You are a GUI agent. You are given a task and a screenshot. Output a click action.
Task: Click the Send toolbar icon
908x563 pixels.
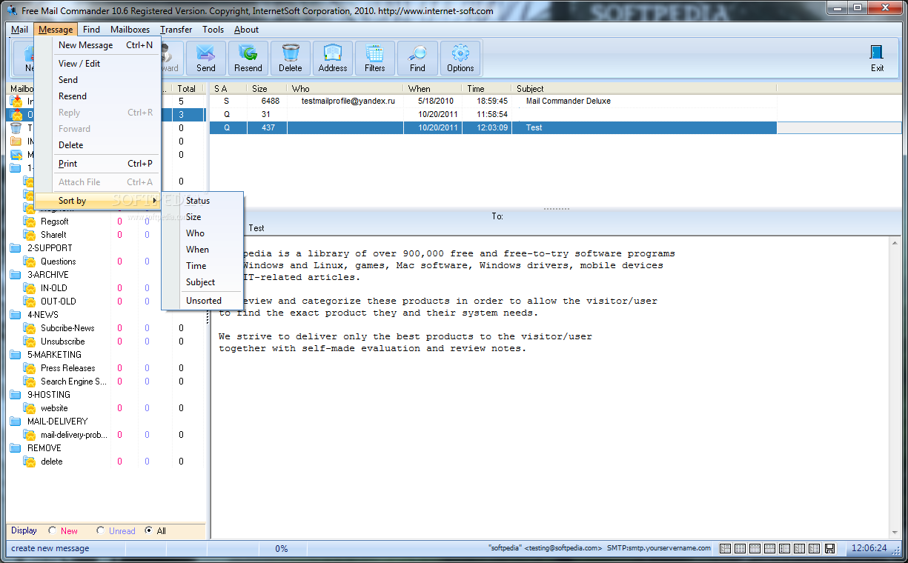[x=205, y=58]
